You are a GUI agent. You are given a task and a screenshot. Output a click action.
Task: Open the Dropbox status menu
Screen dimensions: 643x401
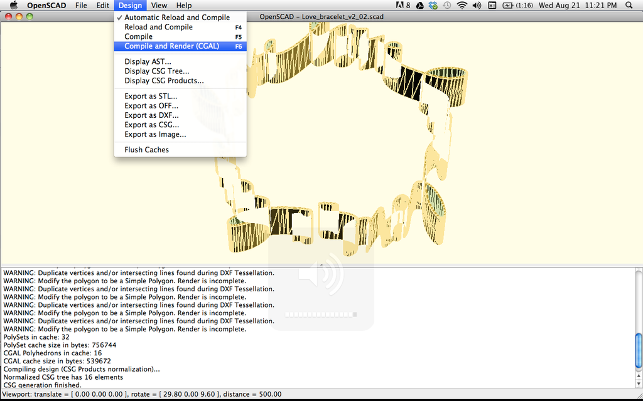pos(431,6)
